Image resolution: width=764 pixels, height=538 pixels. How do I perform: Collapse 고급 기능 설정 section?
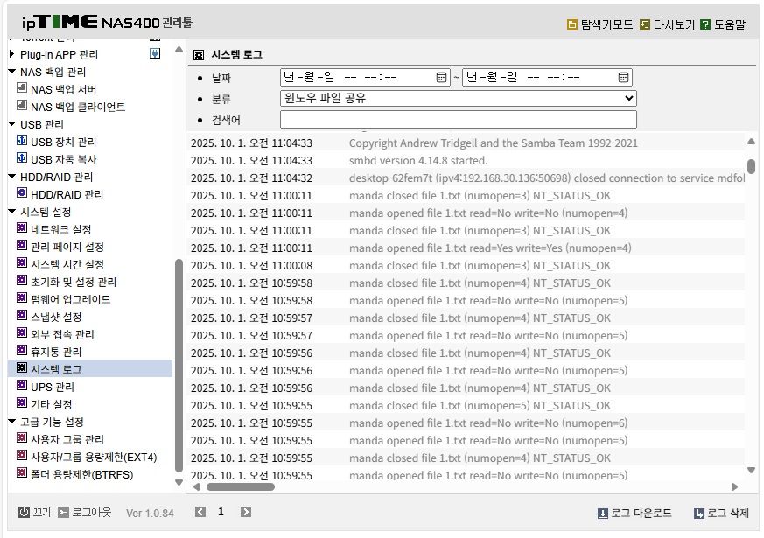(12, 423)
